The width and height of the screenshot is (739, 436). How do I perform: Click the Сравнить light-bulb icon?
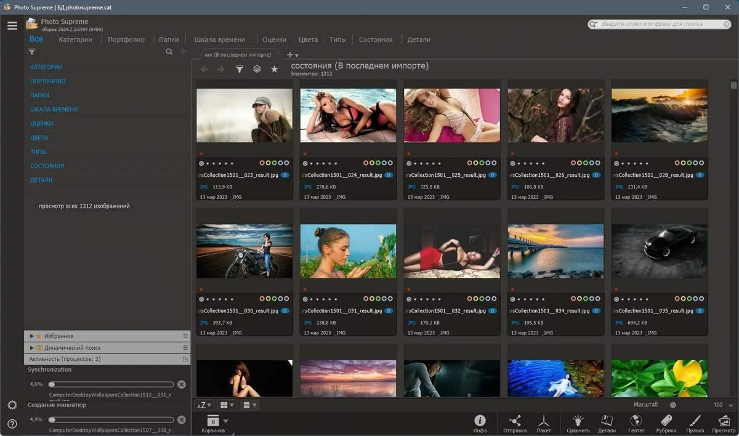578,423
